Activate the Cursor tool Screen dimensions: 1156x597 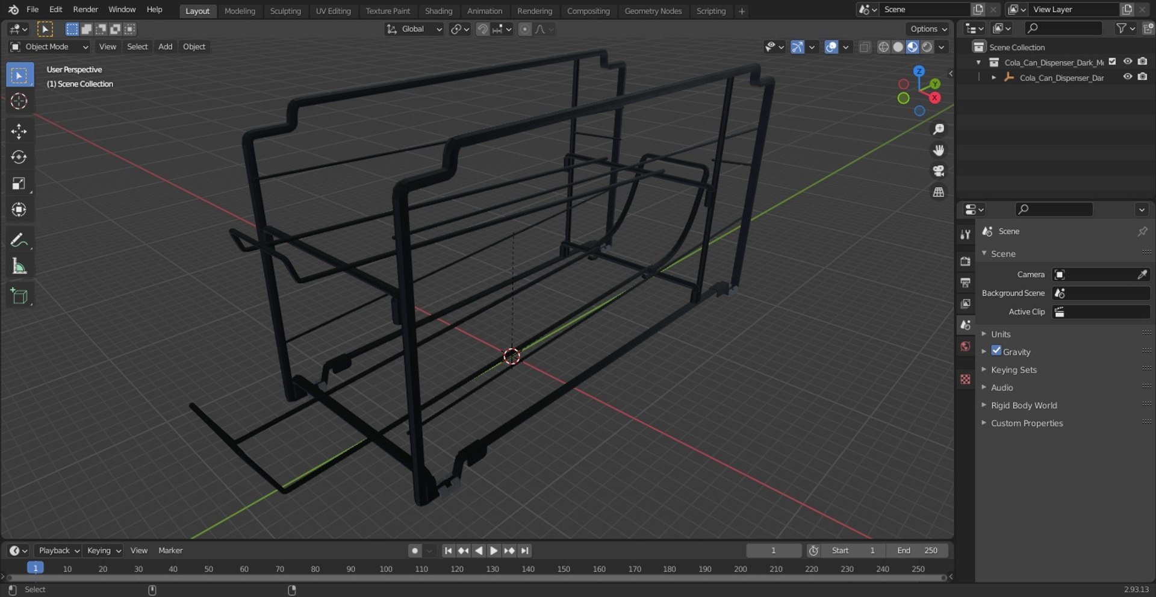[x=19, y=101]
